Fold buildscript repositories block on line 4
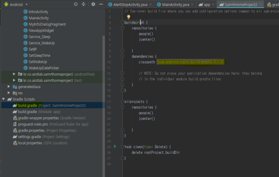This screenshot has height=177, width=279. coord(122,28)
